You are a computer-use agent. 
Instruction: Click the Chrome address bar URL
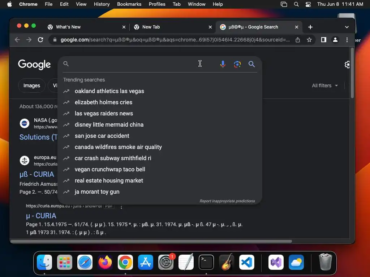[x=175, y=40]
